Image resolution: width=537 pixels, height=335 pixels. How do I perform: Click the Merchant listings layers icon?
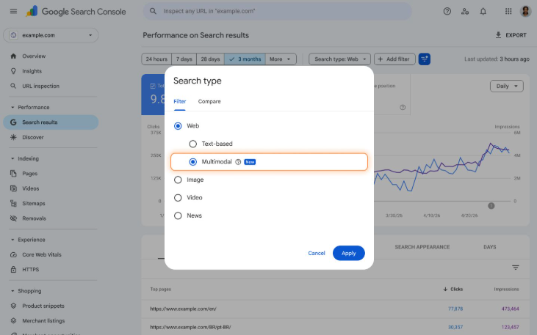pyautogui.click(x=13, y=320)
